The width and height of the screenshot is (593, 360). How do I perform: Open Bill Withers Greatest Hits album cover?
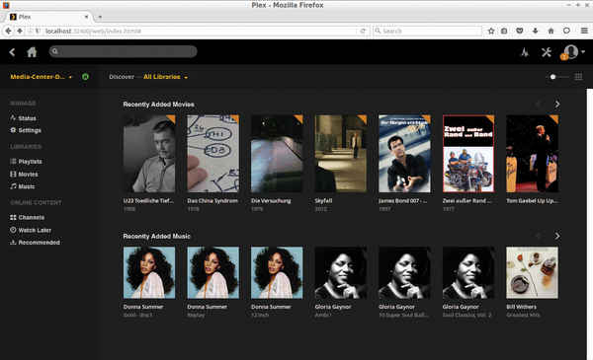532,273
